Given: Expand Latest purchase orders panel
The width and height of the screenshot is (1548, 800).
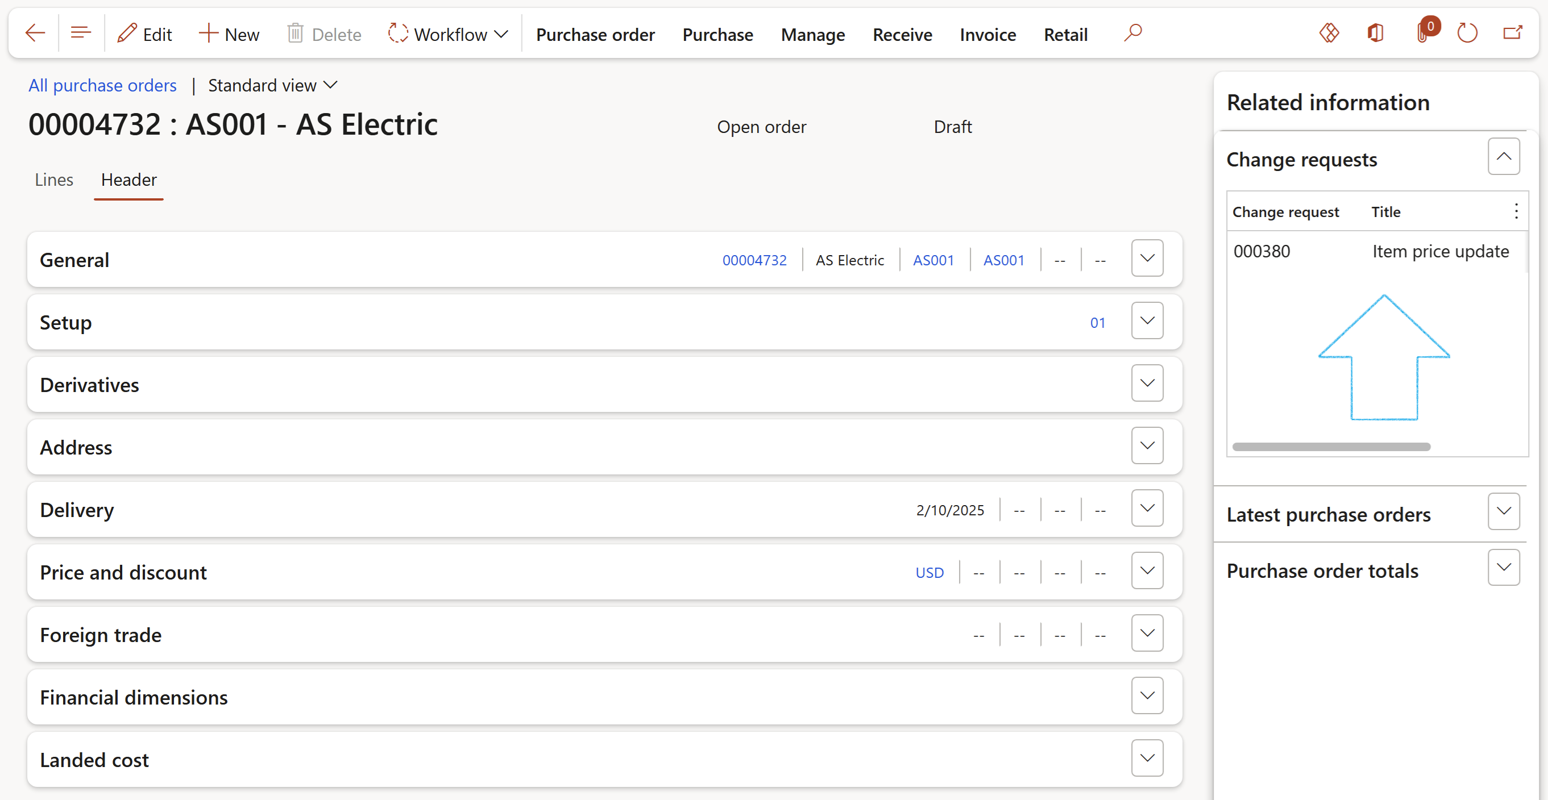Looking at the screenshot, I should click(1504, 512).
